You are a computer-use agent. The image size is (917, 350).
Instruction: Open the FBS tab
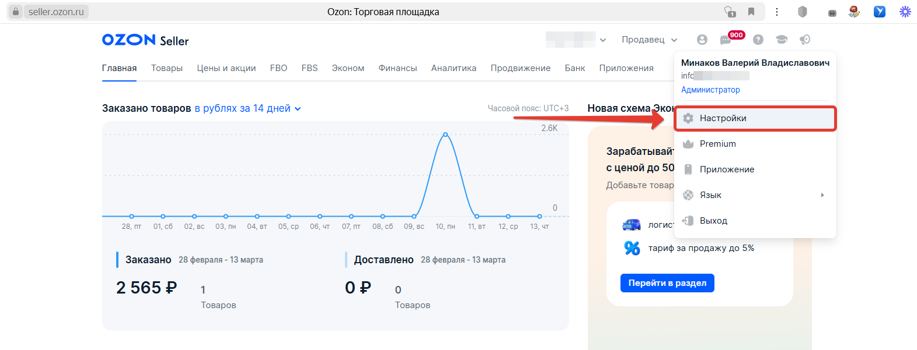(310, 68)
